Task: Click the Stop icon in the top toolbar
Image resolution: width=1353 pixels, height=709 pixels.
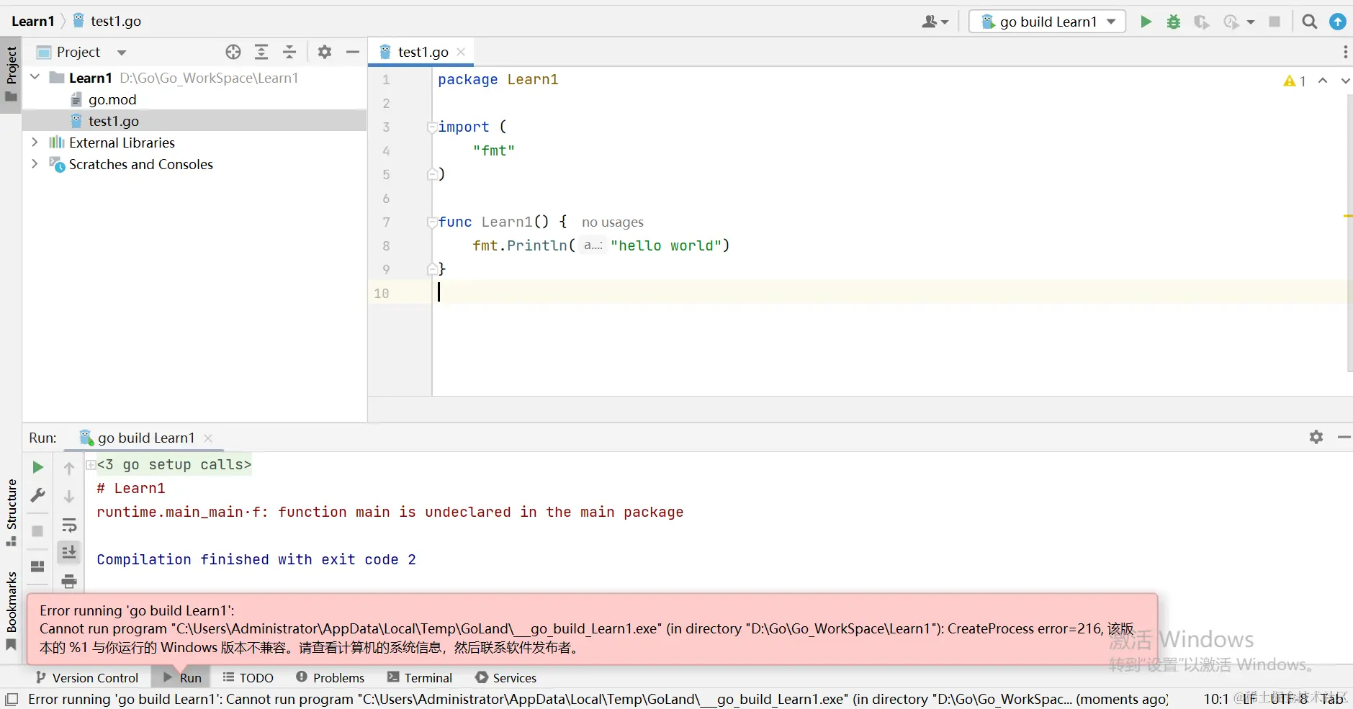Action: point(1275,22)
